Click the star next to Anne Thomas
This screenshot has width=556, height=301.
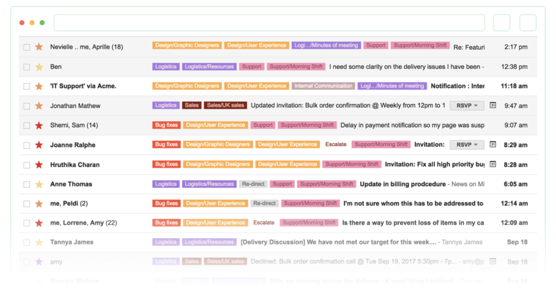point(39,184)
